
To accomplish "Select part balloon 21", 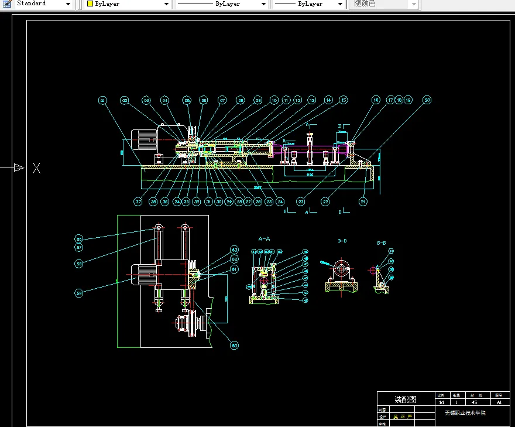I will coord(363,202).
